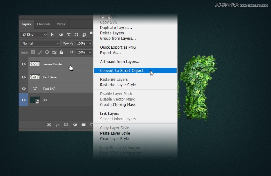Switch to the Channels tab
The width and height of the screenshot is (271, 176).
click(x=44, y=24)
